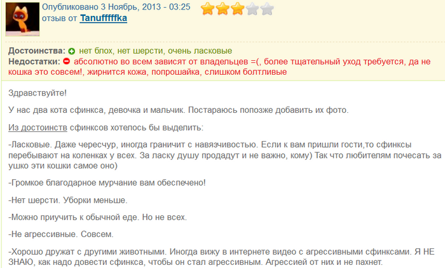Click the line about Громкое благодарное мурчание
The image size is (445, 268).
point(107,183)
